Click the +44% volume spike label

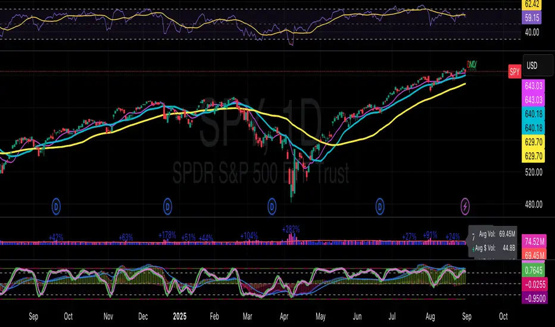click(x=206, y=238)
